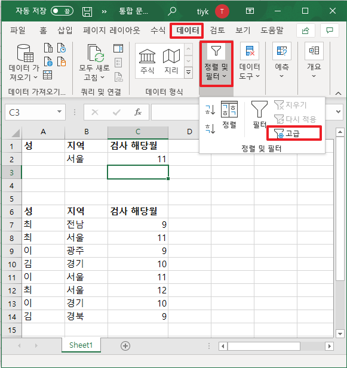
Task: Click the Insert Function fx icon
Action: (138, 112)
